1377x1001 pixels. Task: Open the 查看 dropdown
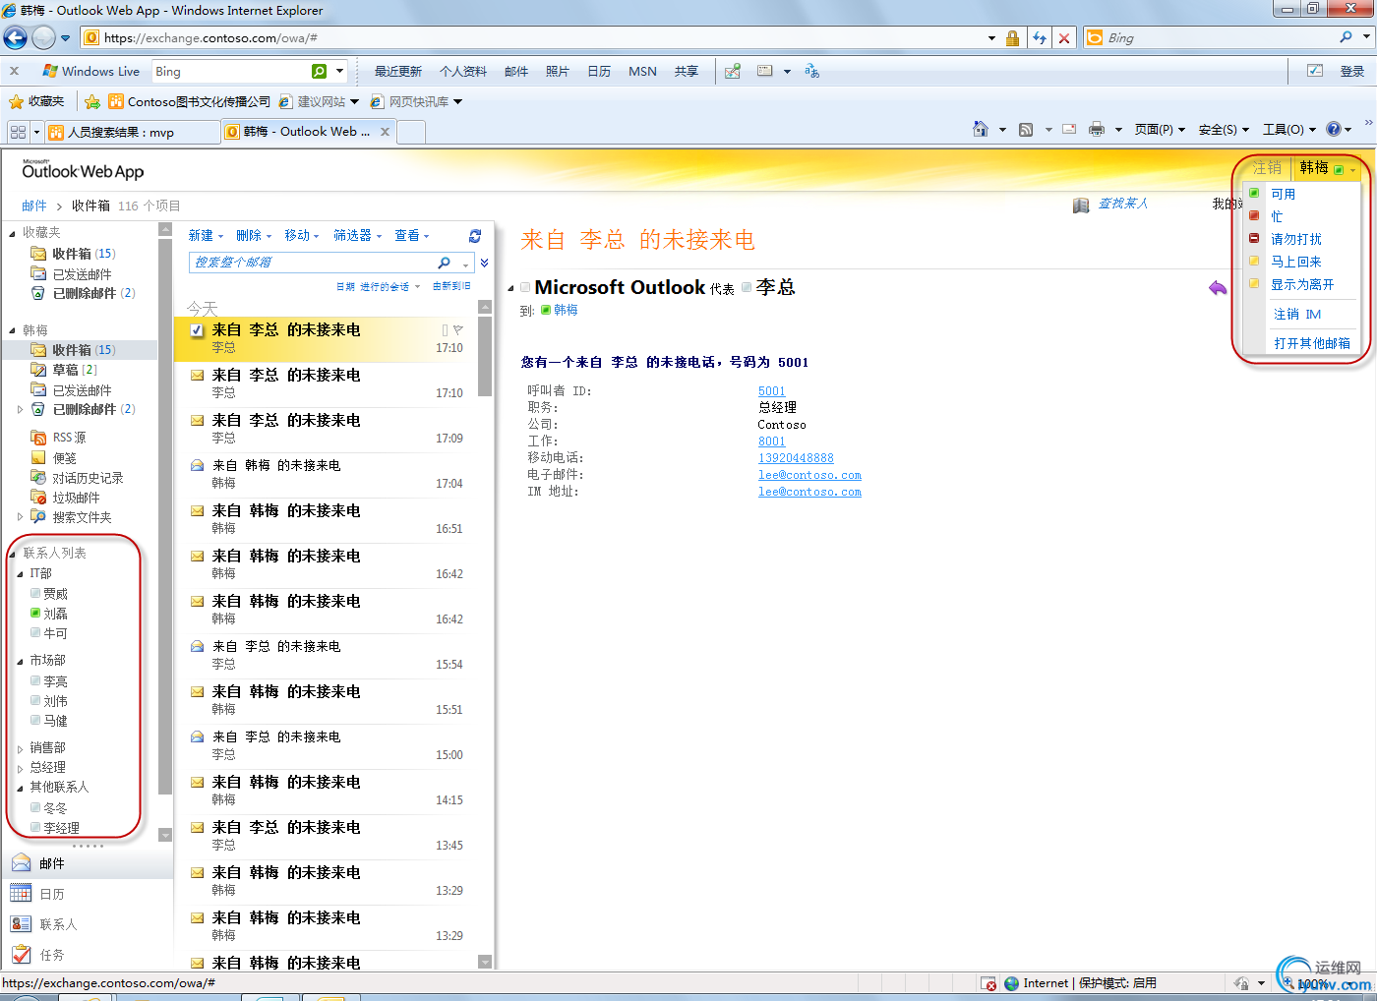[x=412, y=236]
